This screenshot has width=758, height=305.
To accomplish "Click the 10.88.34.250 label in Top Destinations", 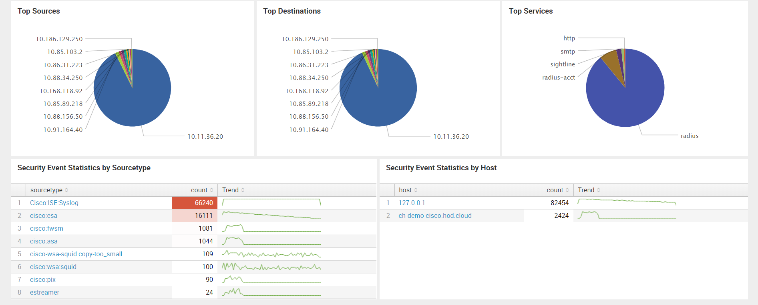I will pos(309,78).
